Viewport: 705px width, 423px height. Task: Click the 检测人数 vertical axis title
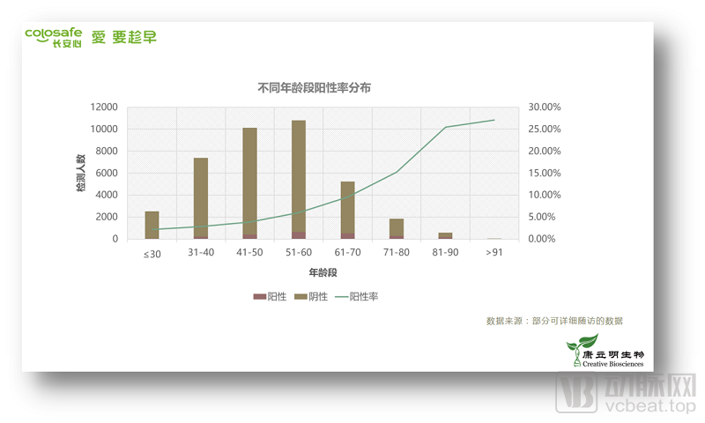pos(81,173)
